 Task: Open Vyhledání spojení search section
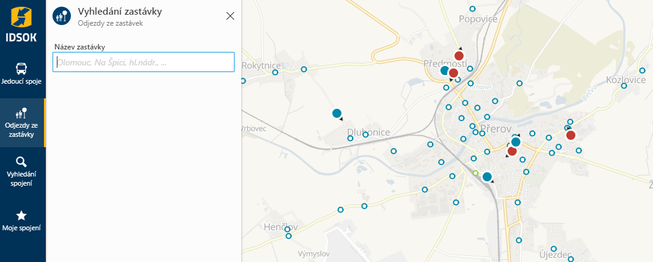[22, 170]
